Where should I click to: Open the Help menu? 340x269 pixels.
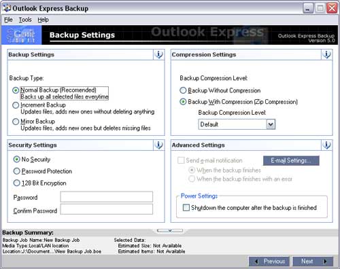click(x=43, y=20)
